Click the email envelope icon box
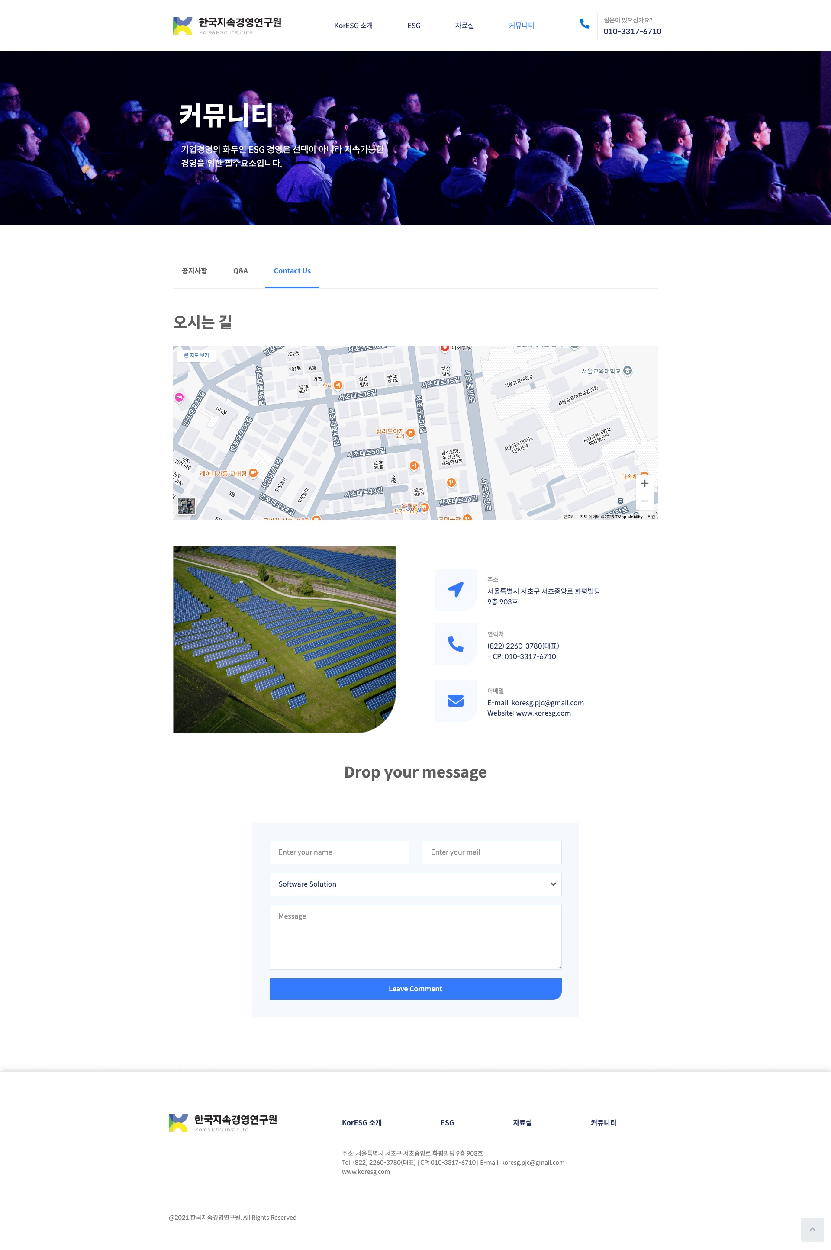 [x=455, y=701]
